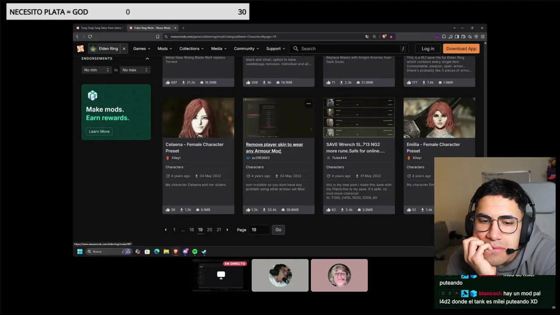Open the Elden Ring game page
Viewport: 560px width, 315px height.
104,49
